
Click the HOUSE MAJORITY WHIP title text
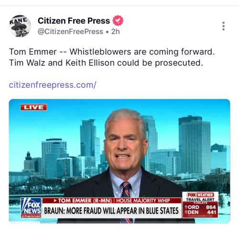(x=143, y=201)
